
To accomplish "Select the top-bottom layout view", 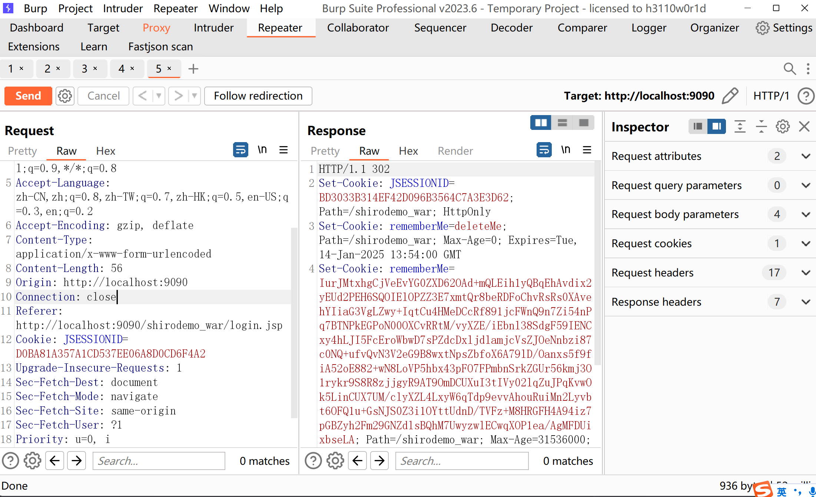I will [x=562, y=122].
